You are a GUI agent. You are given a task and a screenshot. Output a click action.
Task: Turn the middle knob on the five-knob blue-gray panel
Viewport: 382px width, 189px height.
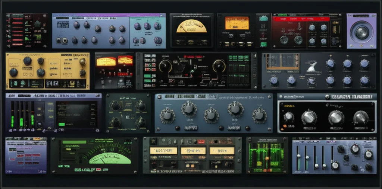pos(212,115)
